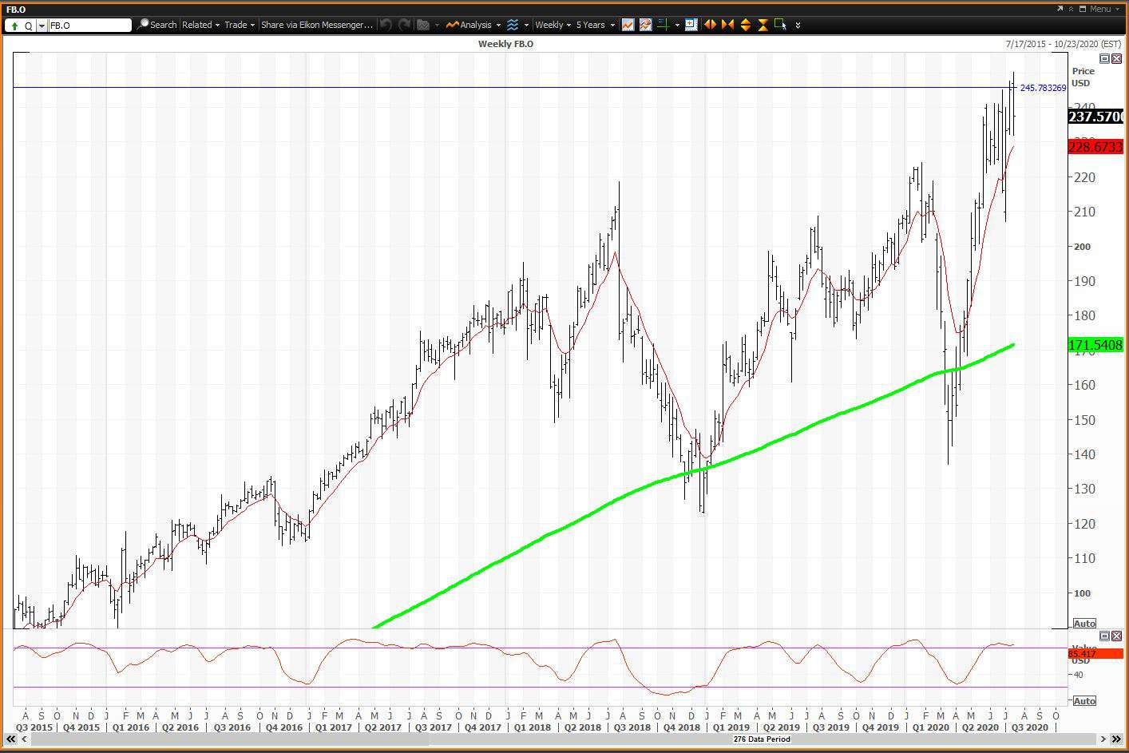This screenshot has height=753, width=1129.
Task: Open the Trade dropdown menu
Action: point(240,25)
